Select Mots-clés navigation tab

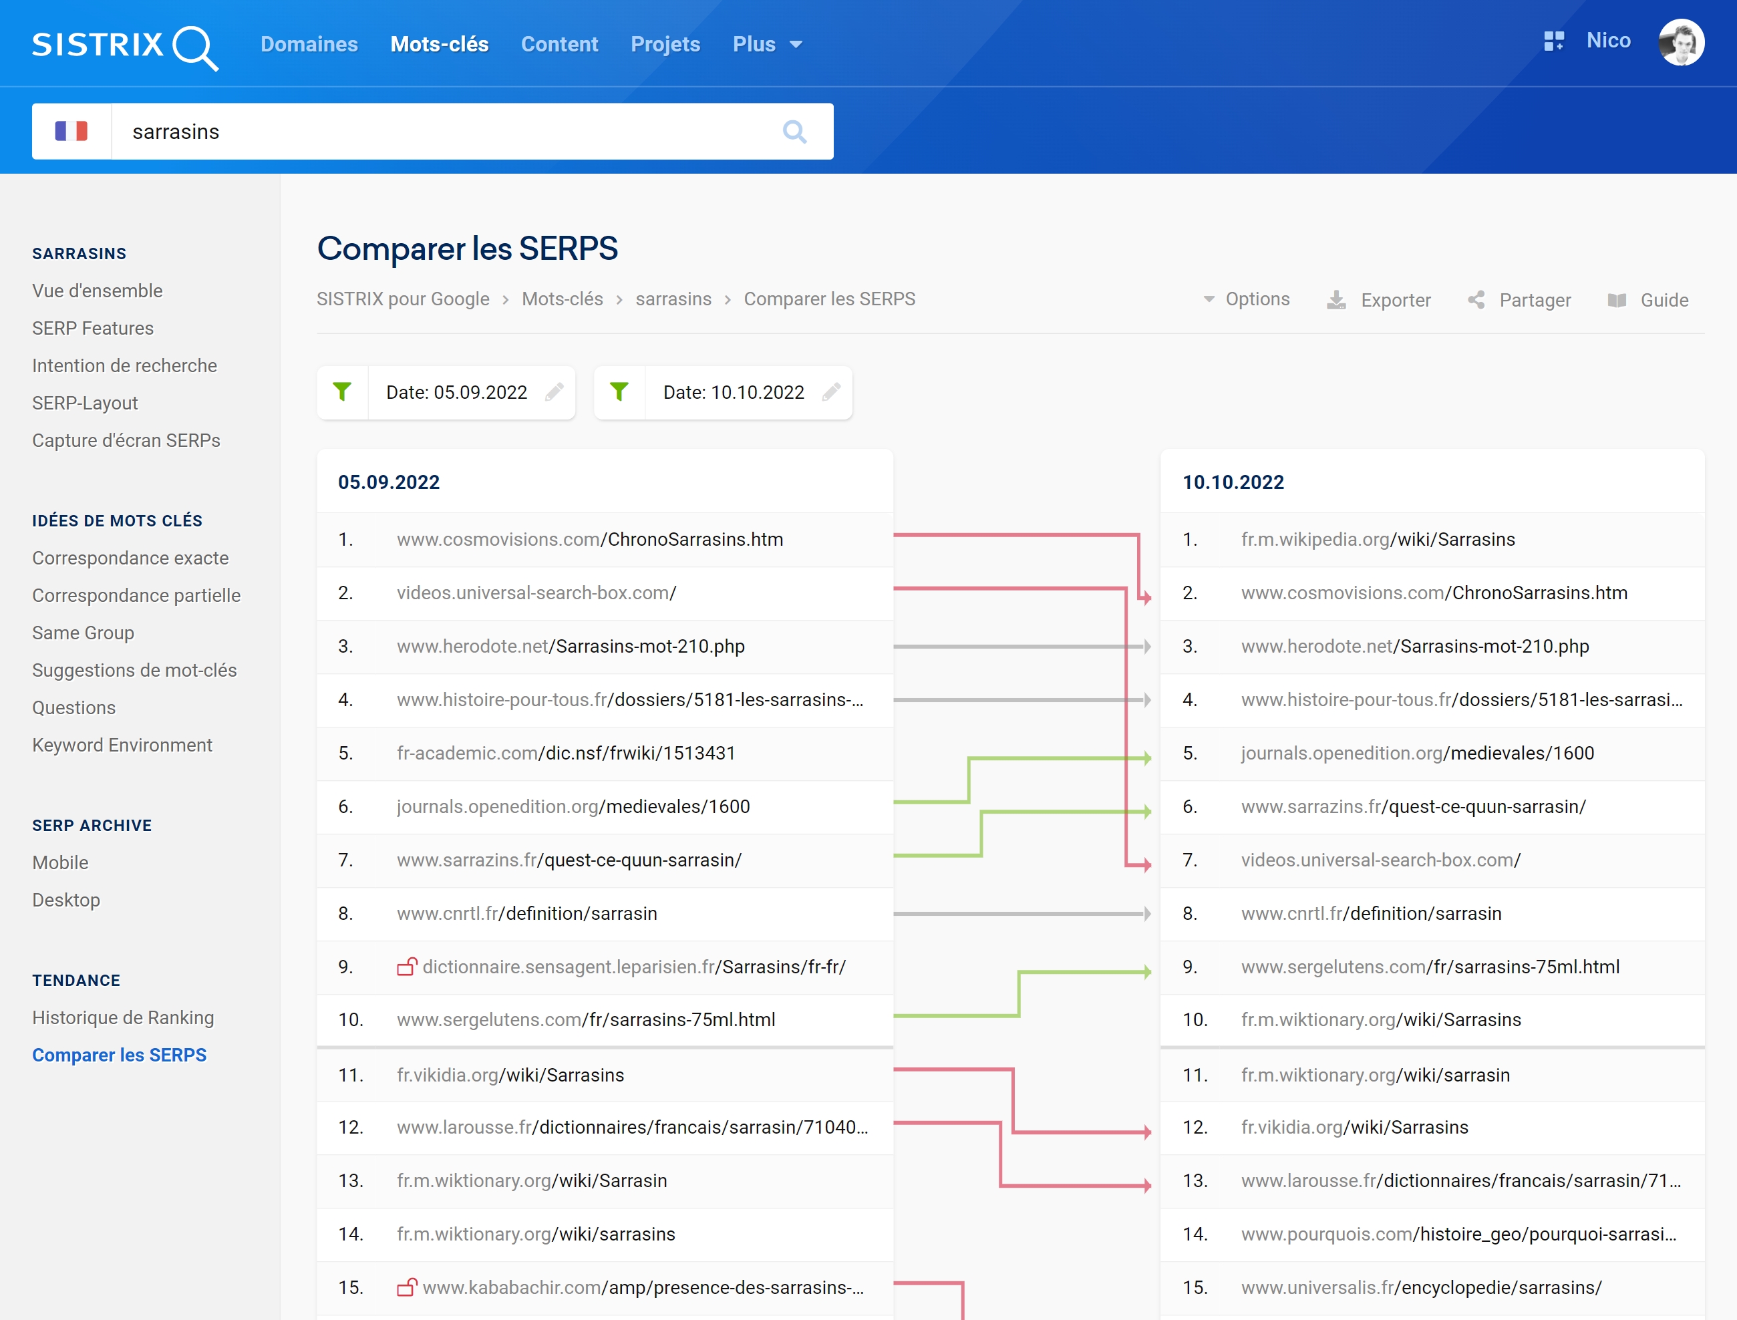440,43
